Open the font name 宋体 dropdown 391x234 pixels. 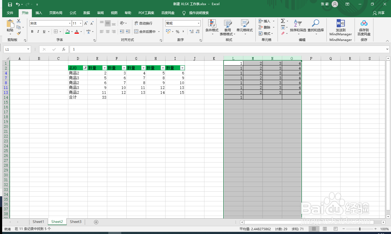(x=70, y=23)
